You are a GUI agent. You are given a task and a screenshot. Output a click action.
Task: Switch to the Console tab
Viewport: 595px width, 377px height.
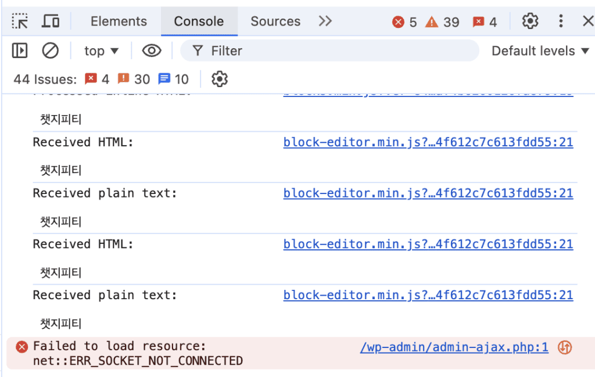[x=199, y=21]
